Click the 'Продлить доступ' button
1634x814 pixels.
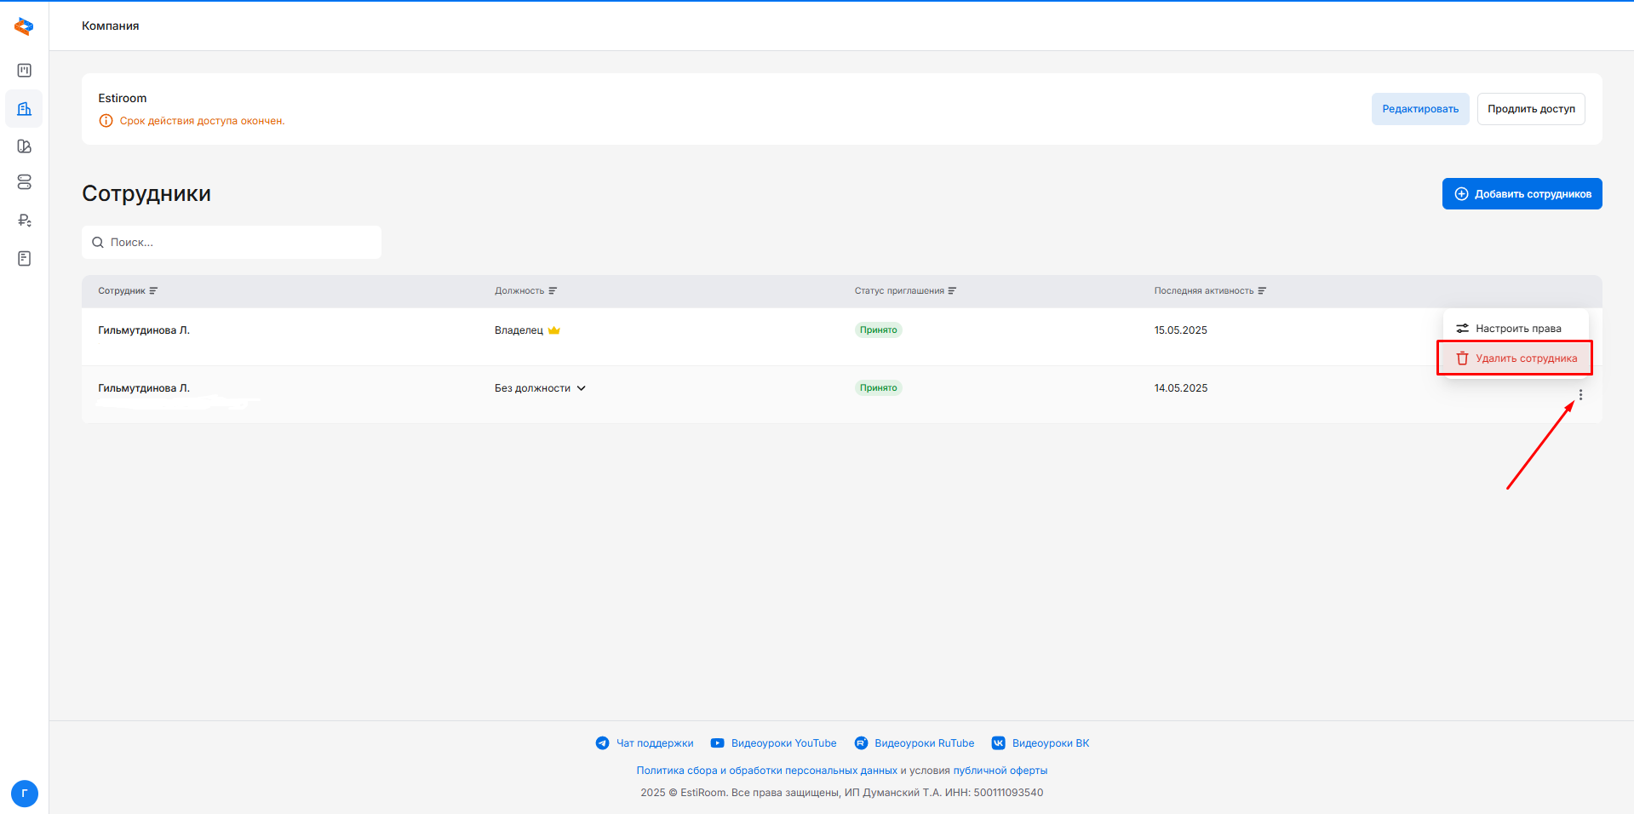[x=1530, y=109]
